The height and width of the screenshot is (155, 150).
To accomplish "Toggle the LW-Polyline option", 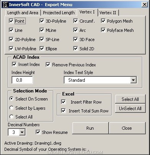I will [x=11, y=48].
